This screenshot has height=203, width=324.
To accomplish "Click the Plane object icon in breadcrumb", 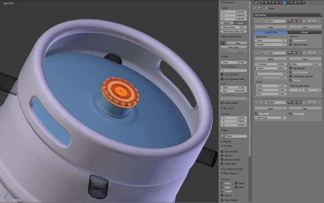I will 267,8.
